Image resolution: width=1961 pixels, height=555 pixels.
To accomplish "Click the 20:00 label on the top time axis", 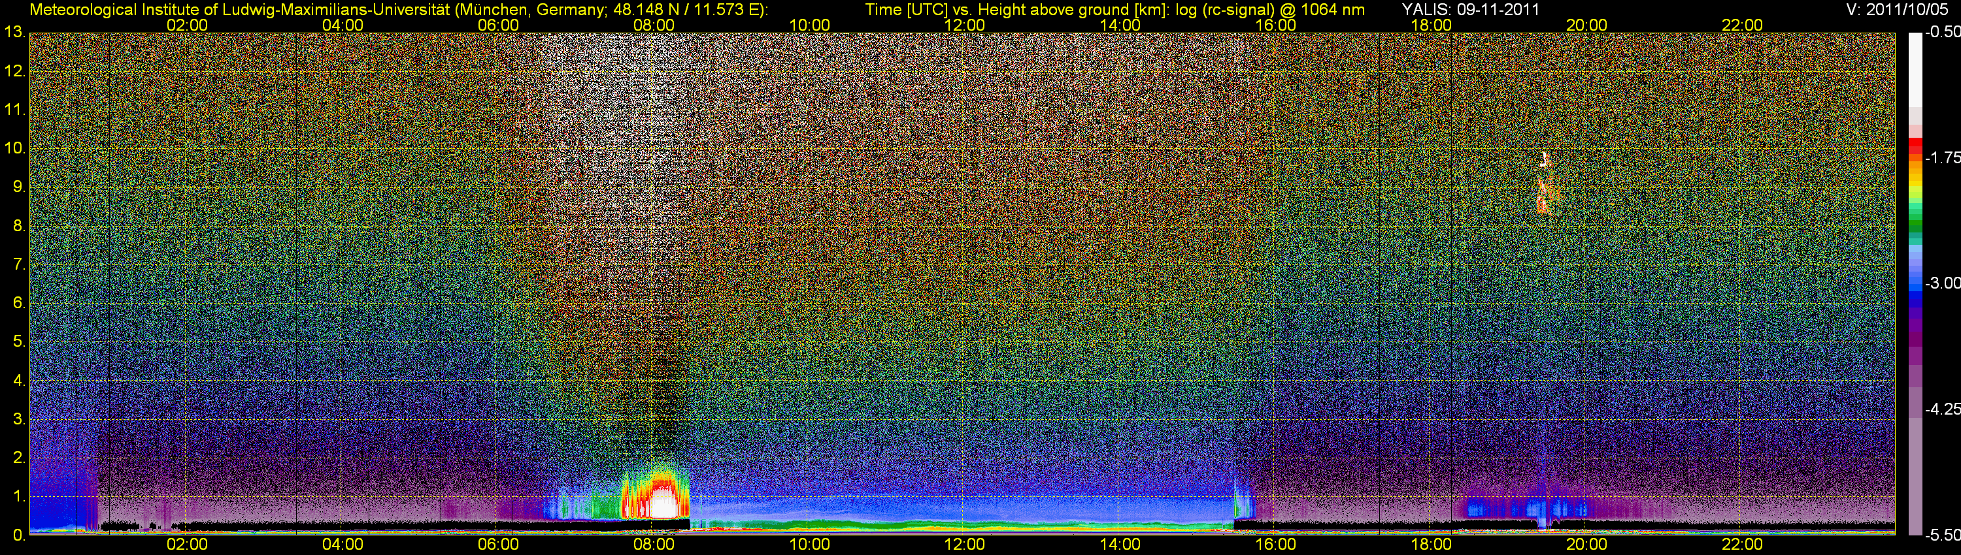I will click(x=1586, y=25).
